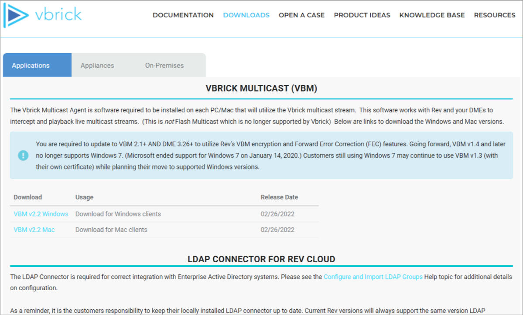Screen dimensions: 523x315
Task: Click the Vbrick play-triangle logo icon
Action: pos(16,14)
